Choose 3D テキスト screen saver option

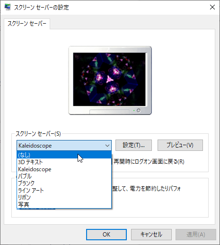pyautogui.click(x=64, y=162)
